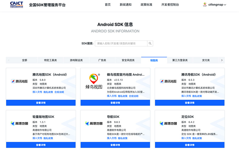Click version text v2.5.13

tap(118, 80)
